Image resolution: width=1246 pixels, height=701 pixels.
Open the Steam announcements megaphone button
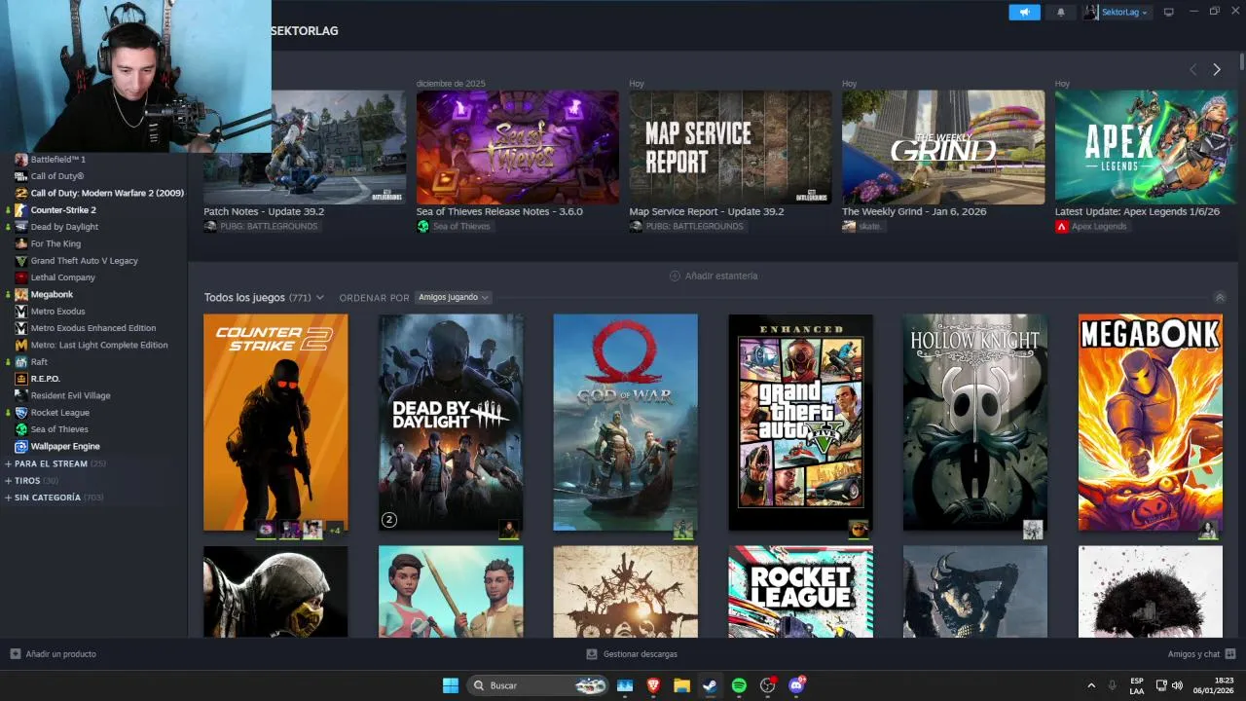[1024, 12]
